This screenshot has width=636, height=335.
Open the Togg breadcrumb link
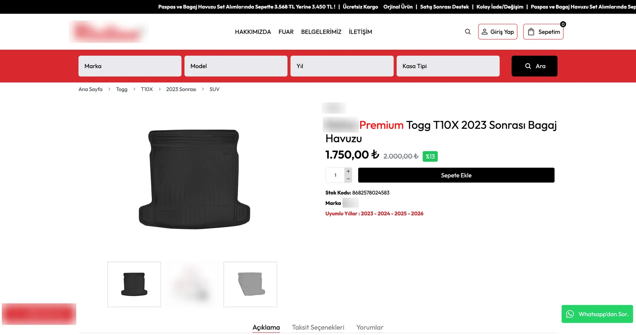click(x=122, y=89)
